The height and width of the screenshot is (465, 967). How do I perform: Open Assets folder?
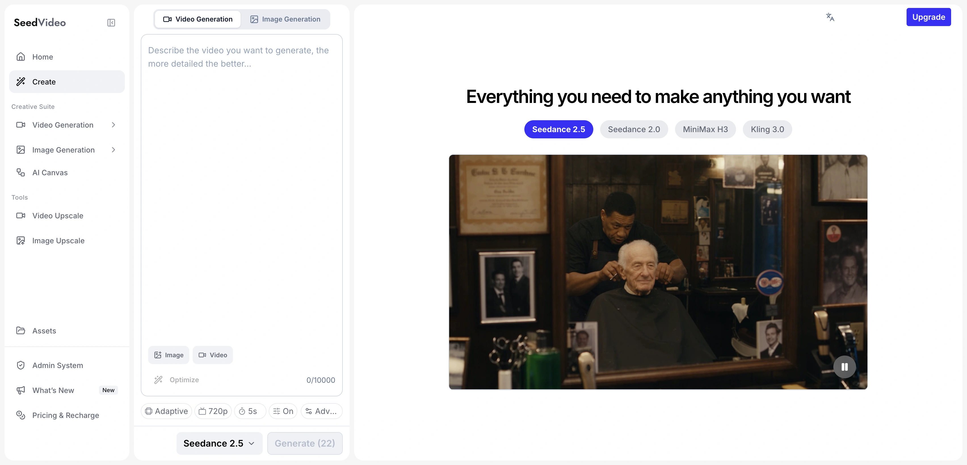[x=67, y=331]
